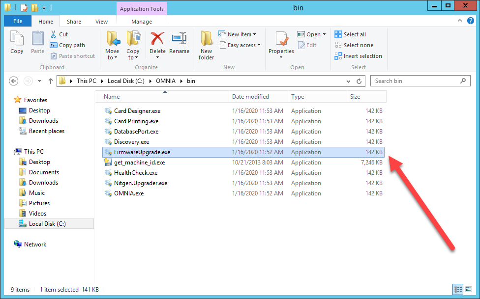Expand the New item dropdown
Image resolution: width=480 pixels, height=299 pixels.
(x=254, y=34)
